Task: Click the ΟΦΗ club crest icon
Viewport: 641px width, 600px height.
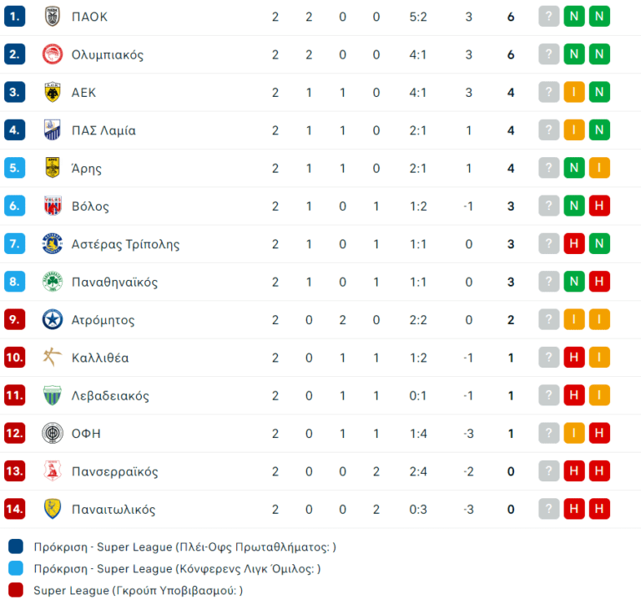Action: 53,434
